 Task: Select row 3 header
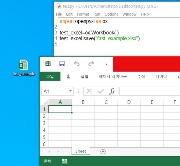(44, 123)
